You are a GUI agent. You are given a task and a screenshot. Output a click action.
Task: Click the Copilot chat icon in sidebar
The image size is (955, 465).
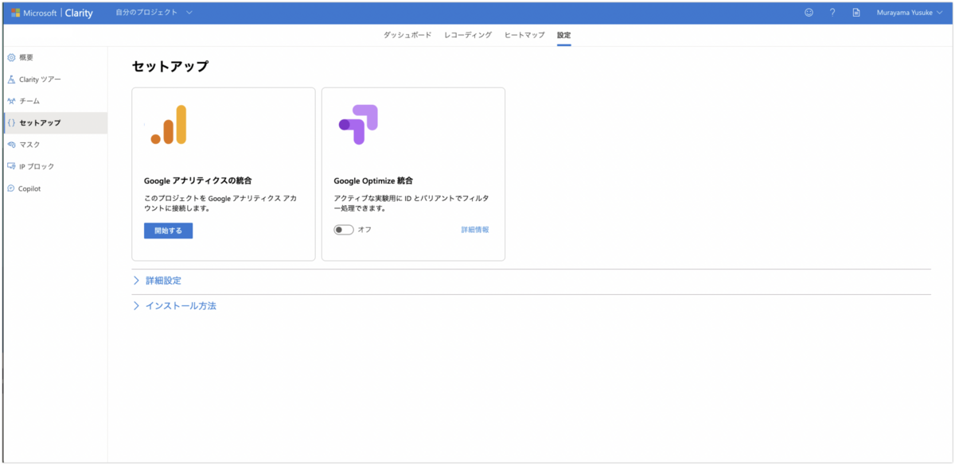[x=11, y=188]
